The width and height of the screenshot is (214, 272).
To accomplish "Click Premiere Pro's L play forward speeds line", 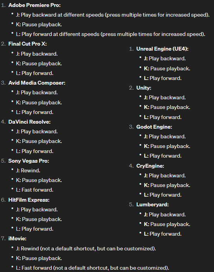I will click(x=110, y=34).
